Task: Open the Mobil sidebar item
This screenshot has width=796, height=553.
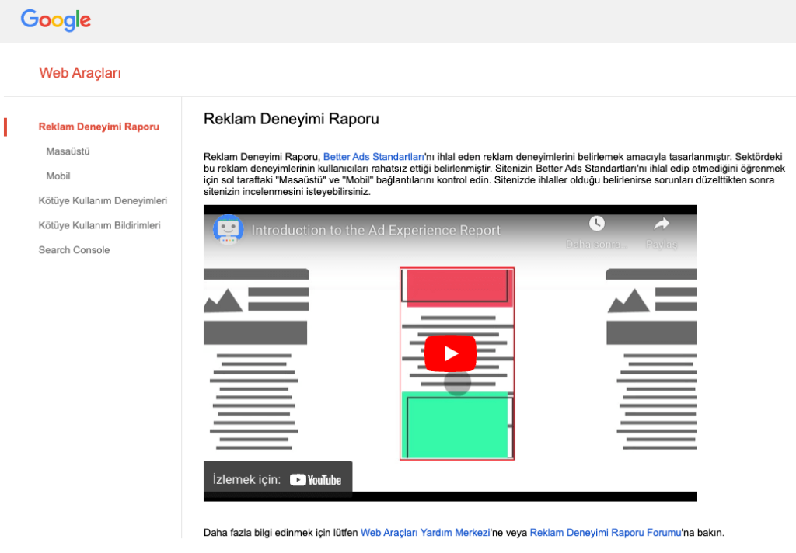Action: pos(58,176)
